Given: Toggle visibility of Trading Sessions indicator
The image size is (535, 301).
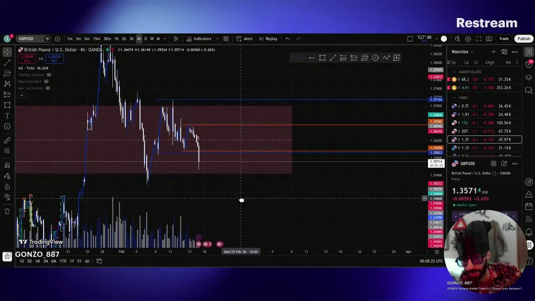Looking at the screenshot, I should (49, 75).
